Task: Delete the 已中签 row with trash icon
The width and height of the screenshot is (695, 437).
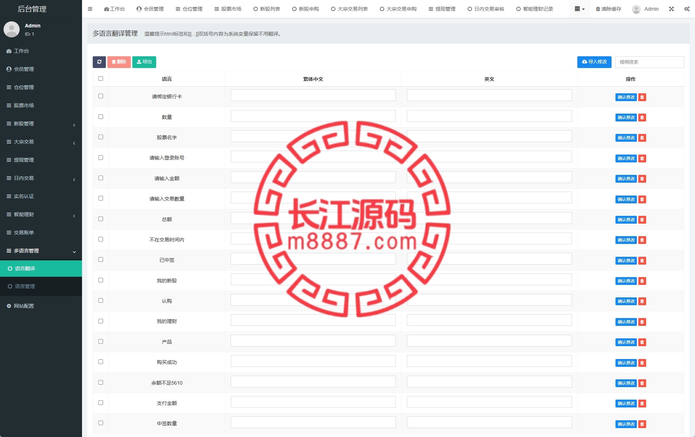Action: click(642, 261)
